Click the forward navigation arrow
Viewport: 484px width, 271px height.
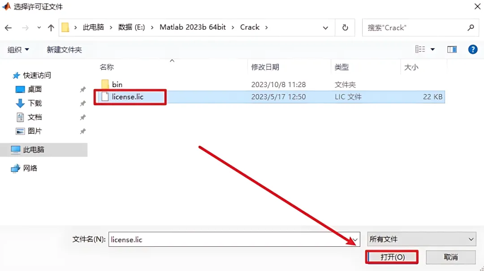[25, 28]
